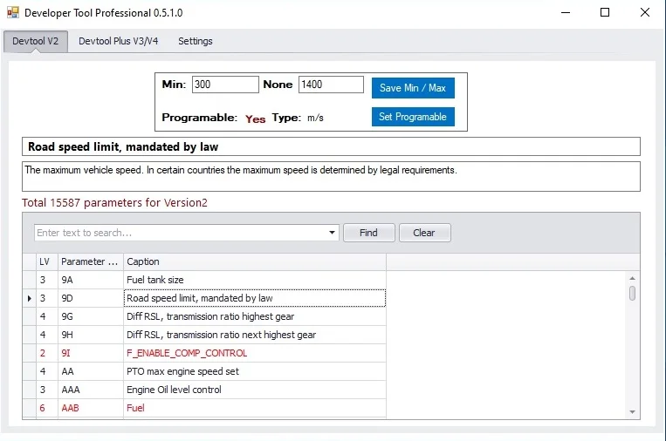
Task: Click the Developer Tool app icon
Action: (13, 12)
